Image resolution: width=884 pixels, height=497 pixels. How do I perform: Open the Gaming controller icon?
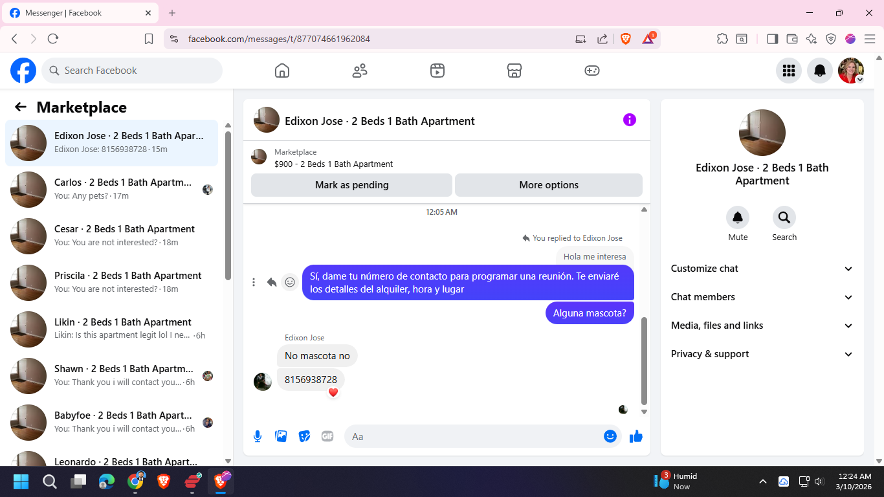click(592, 71)
